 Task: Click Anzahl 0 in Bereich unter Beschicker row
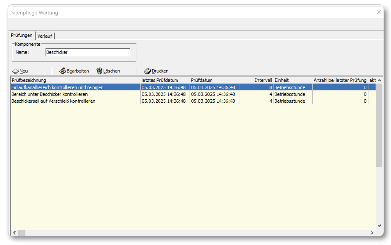(340, 94)
